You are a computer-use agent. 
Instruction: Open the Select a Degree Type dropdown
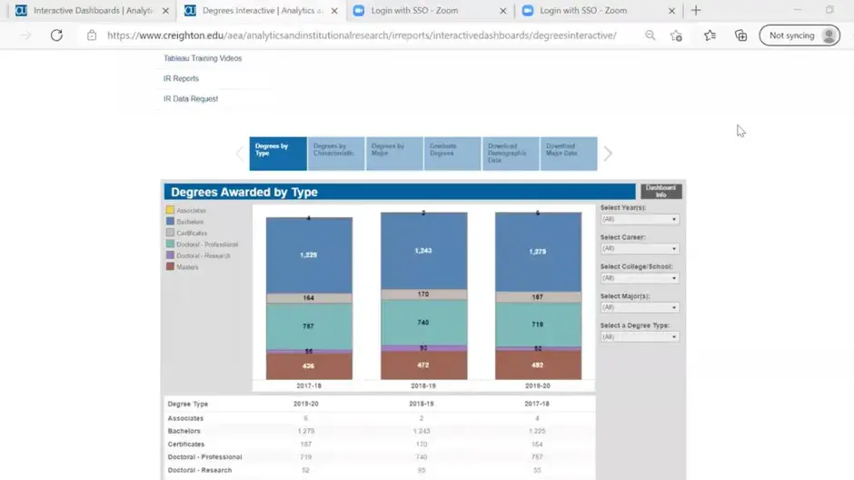(639, 336)
